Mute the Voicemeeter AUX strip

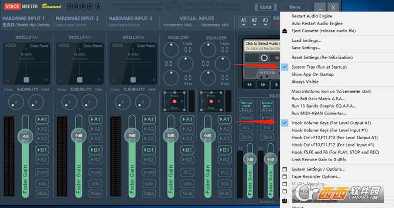coord(225,193)
